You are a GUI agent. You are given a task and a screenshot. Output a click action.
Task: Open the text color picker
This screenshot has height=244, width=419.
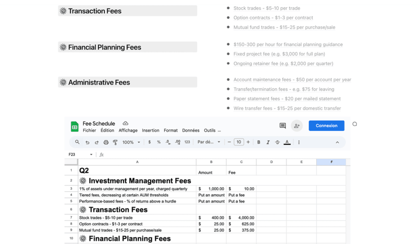click(287, 142)
